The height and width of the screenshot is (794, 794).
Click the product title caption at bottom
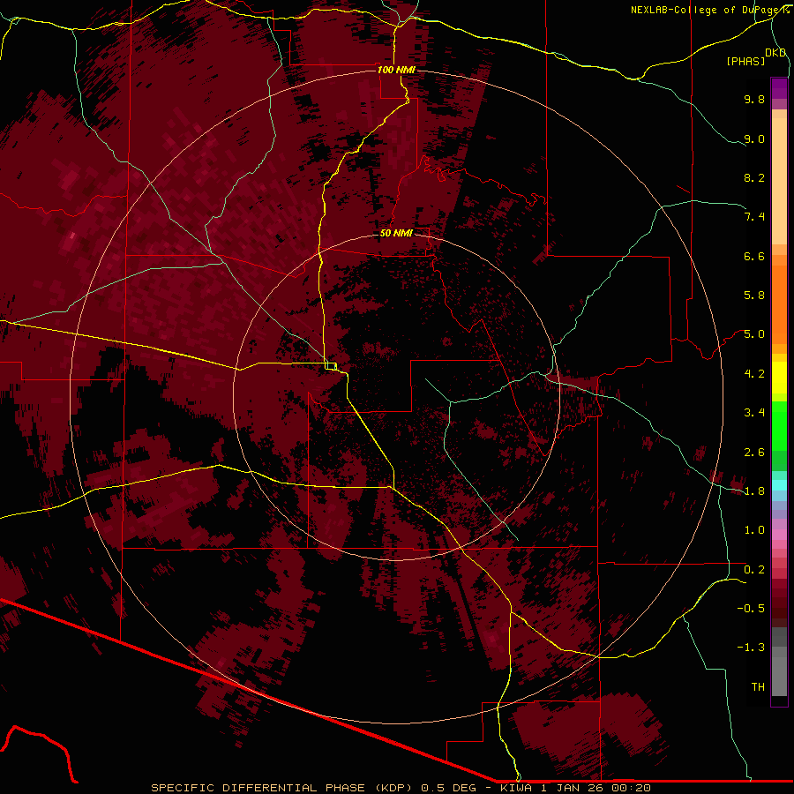click(401, 788)
